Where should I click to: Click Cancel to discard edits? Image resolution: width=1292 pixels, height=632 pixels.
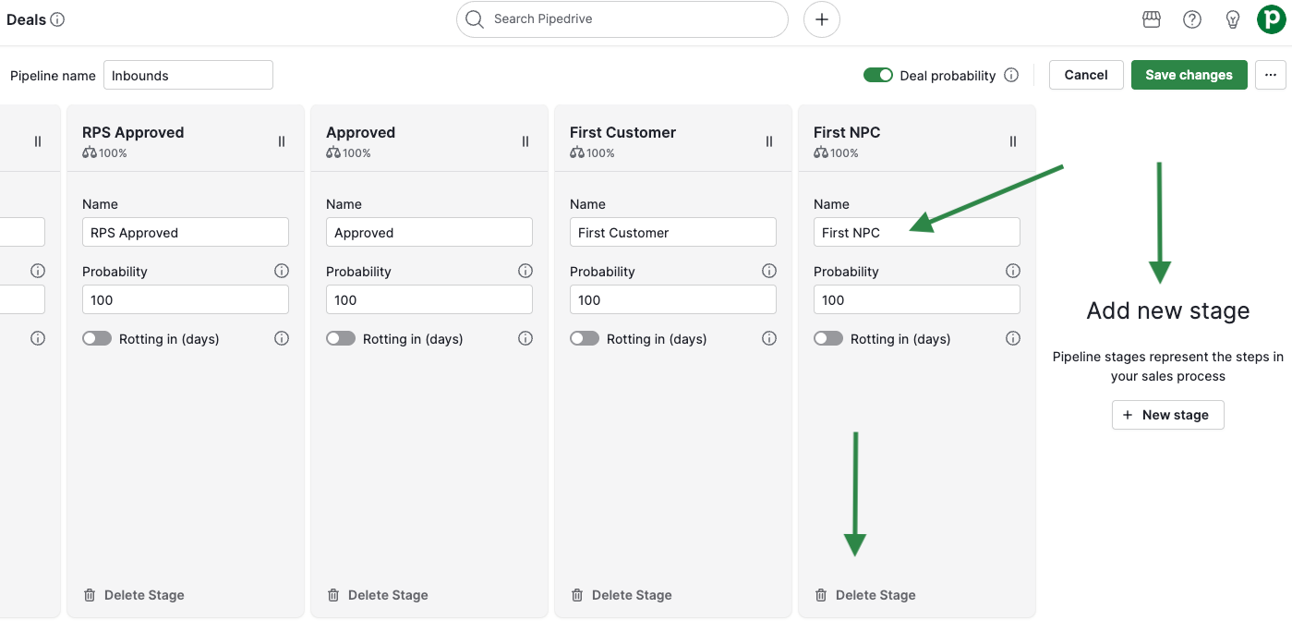click(x=1086, y=75)
